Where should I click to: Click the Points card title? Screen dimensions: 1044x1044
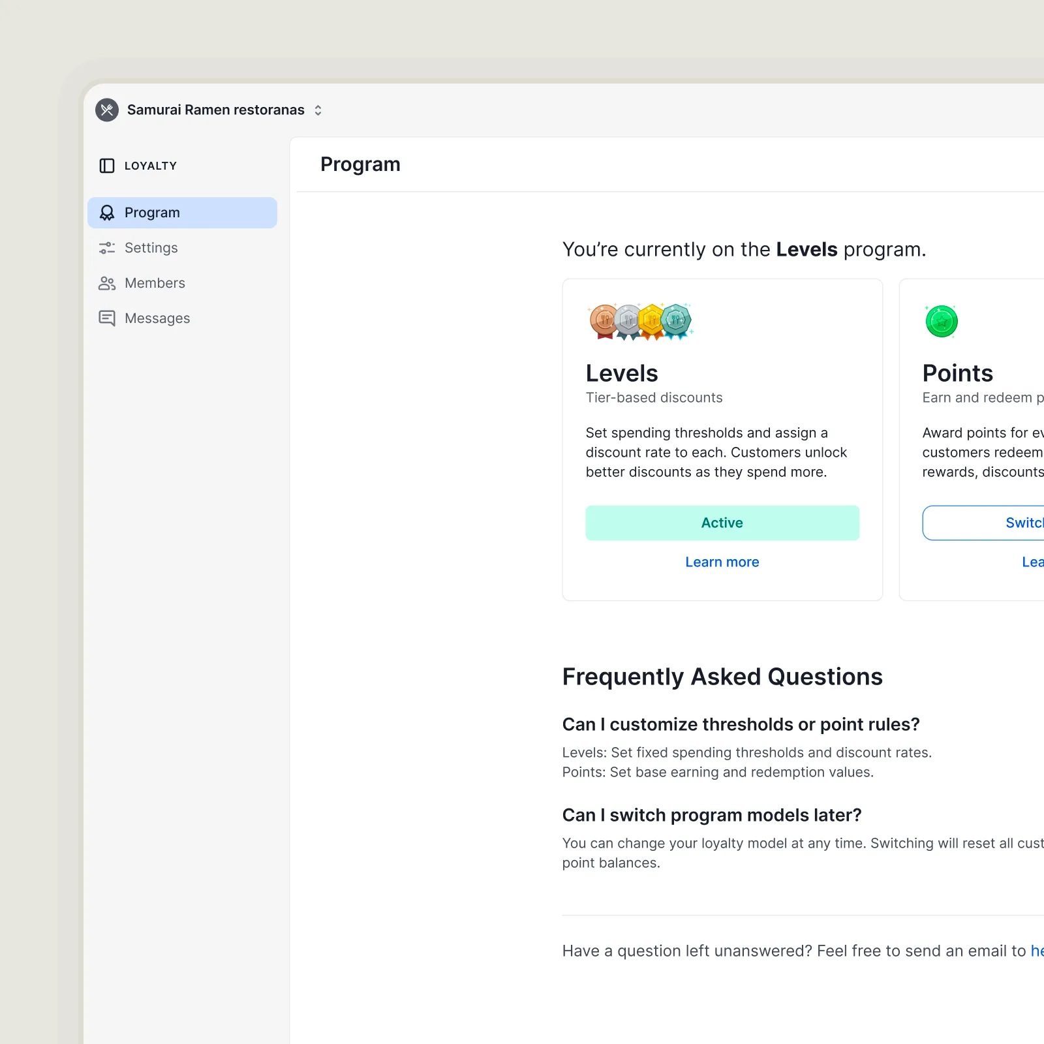tap(958, 373)
